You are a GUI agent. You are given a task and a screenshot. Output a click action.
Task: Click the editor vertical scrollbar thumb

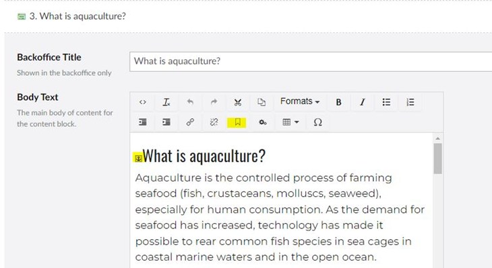pos(437,159)
